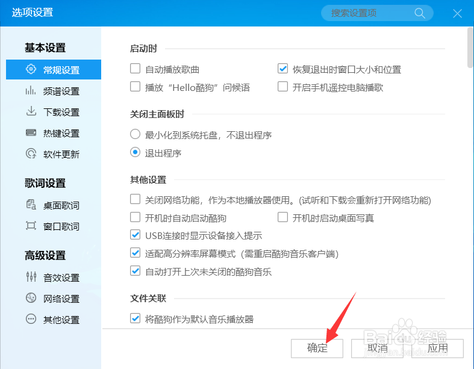Click the gear icon beside 常规设置
The height and width of the screenshot is (369, 474).
pos(31,69)
